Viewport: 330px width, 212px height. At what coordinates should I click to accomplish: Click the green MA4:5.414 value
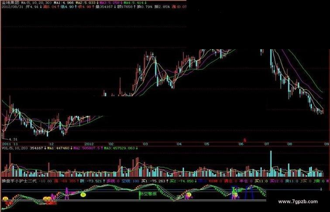134,3
